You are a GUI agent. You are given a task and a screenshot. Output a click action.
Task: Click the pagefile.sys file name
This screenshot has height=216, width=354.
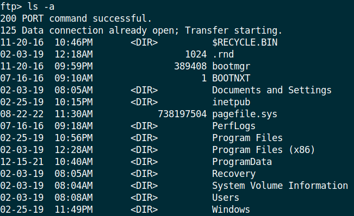coord(245,114)
